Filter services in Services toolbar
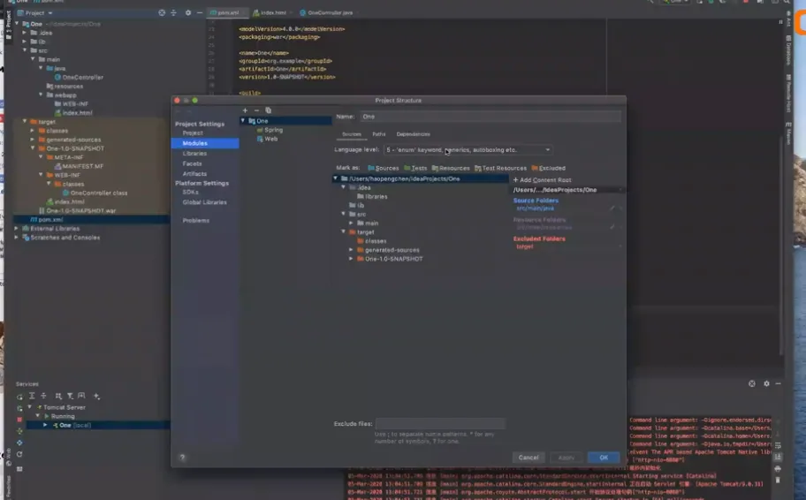The height and width of the screenshot is (500, 806). [70, 396]
